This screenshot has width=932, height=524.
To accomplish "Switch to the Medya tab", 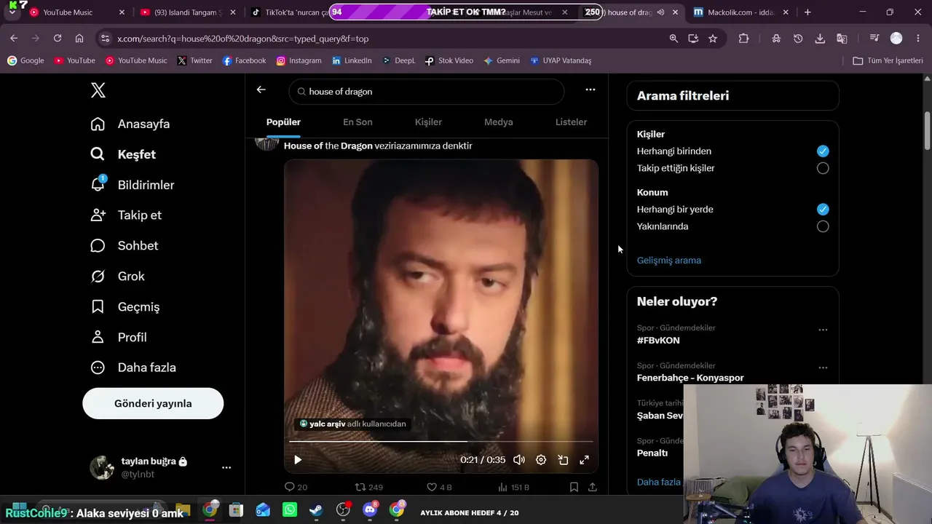I will point(499,122).
